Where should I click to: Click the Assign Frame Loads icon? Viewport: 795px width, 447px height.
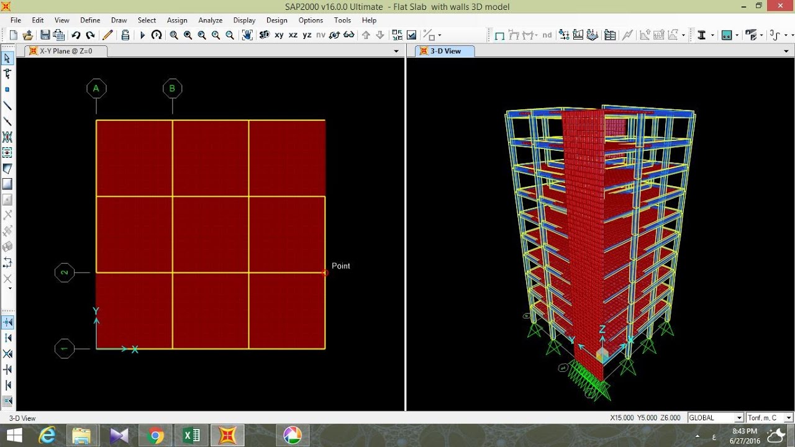pyautogui.click(x=579, y=35)
